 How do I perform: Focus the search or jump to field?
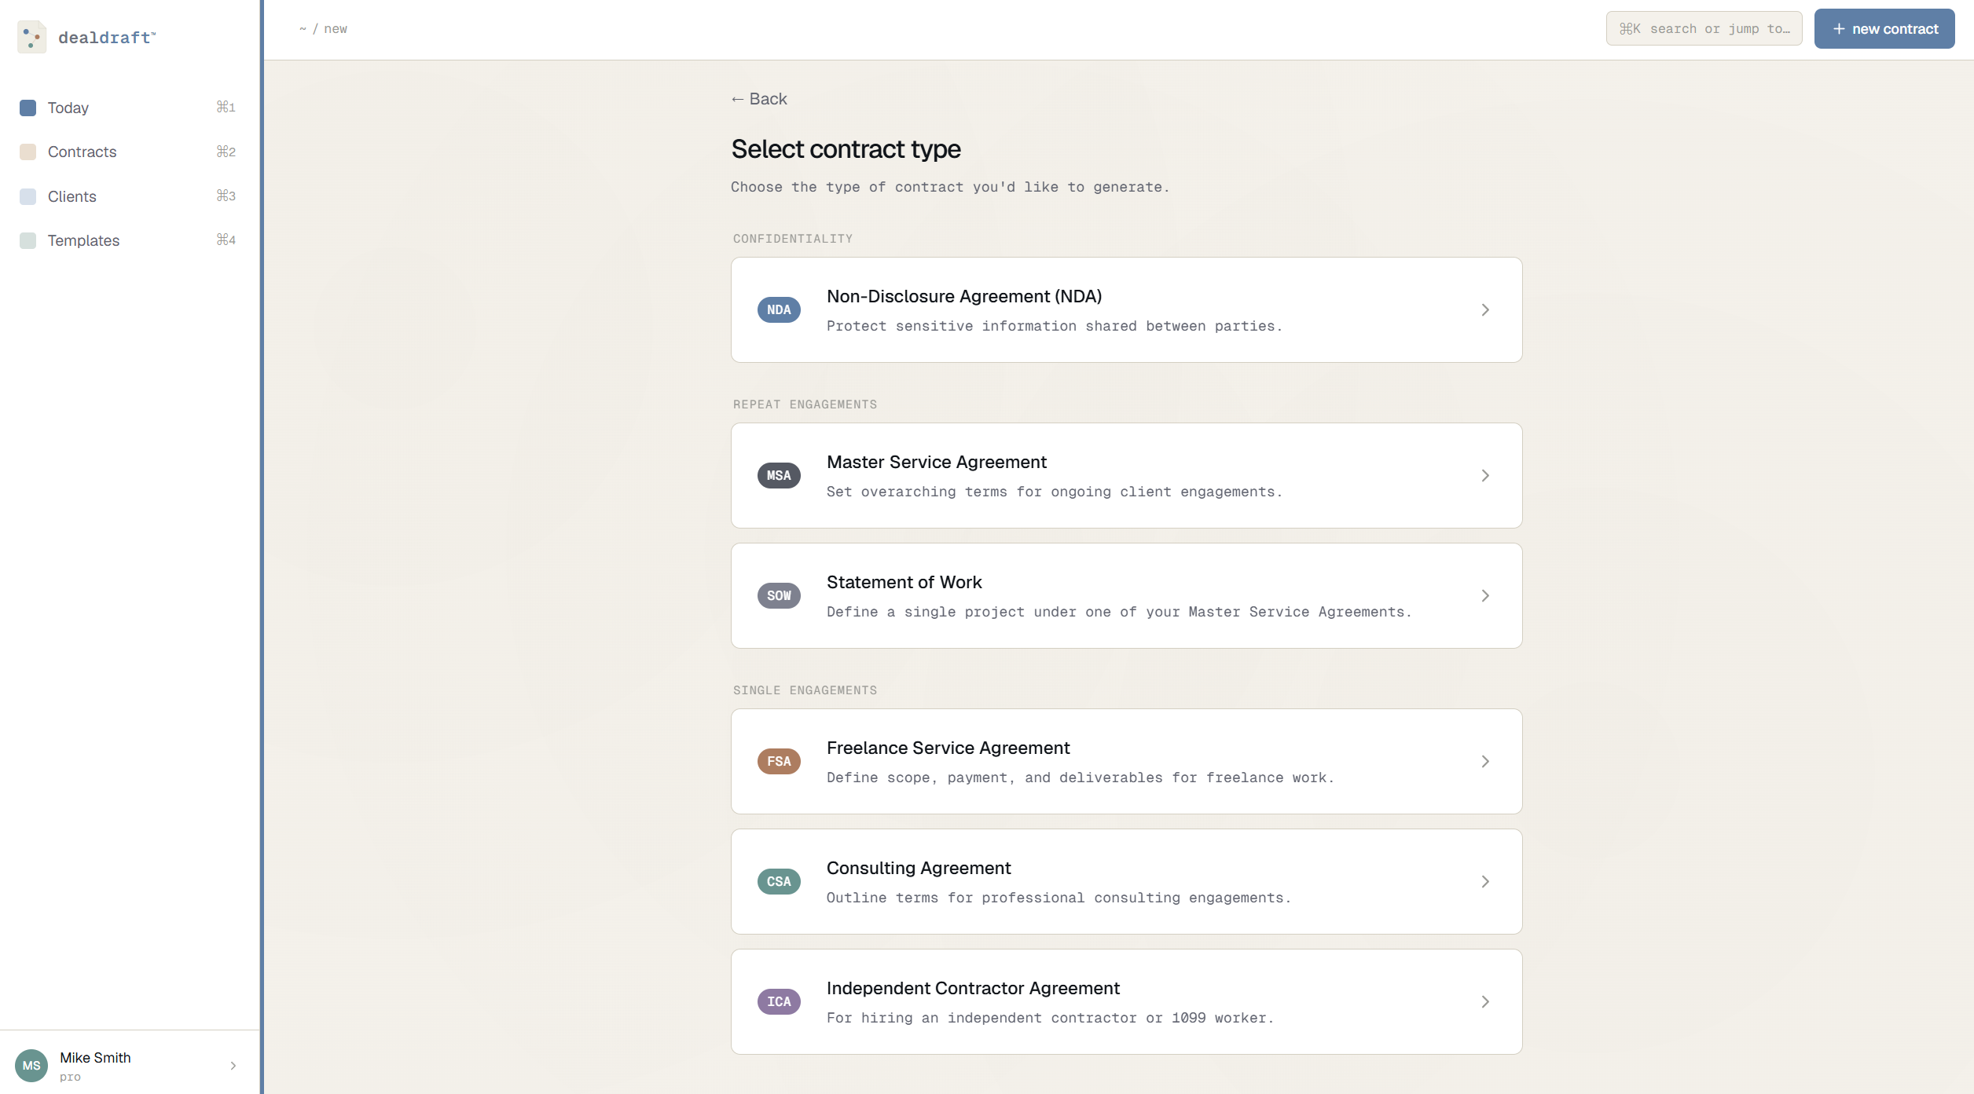coord(1704,29)
